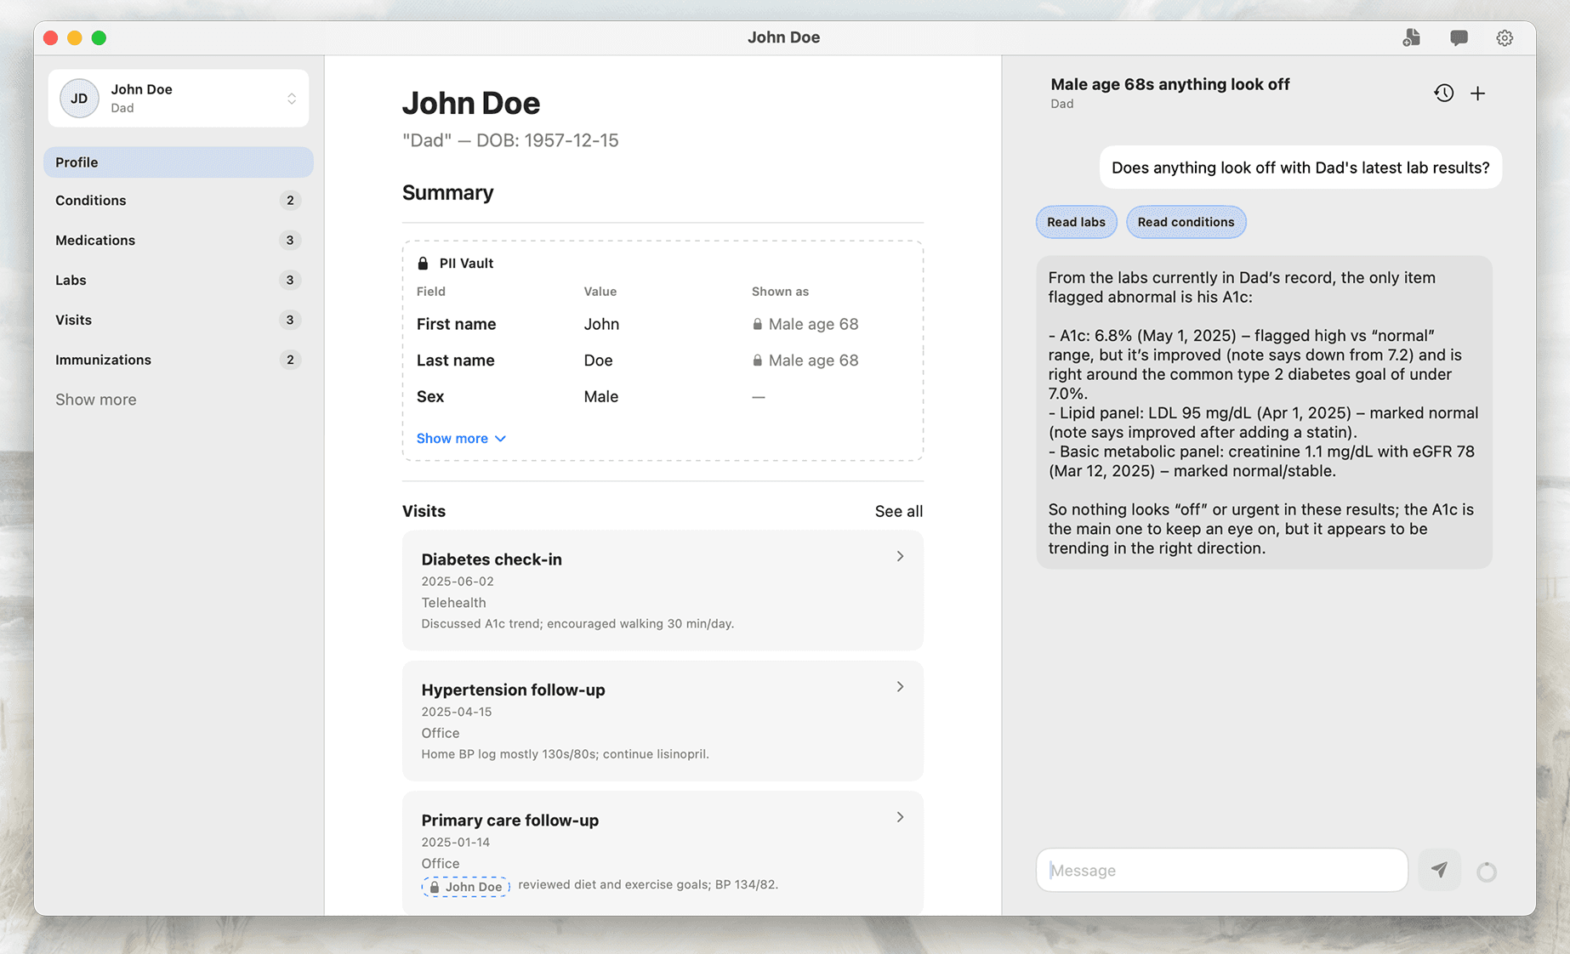Screen dimensions: 1570x954
Task: Open settings with the gear icon
Action: click(1505, 37)
